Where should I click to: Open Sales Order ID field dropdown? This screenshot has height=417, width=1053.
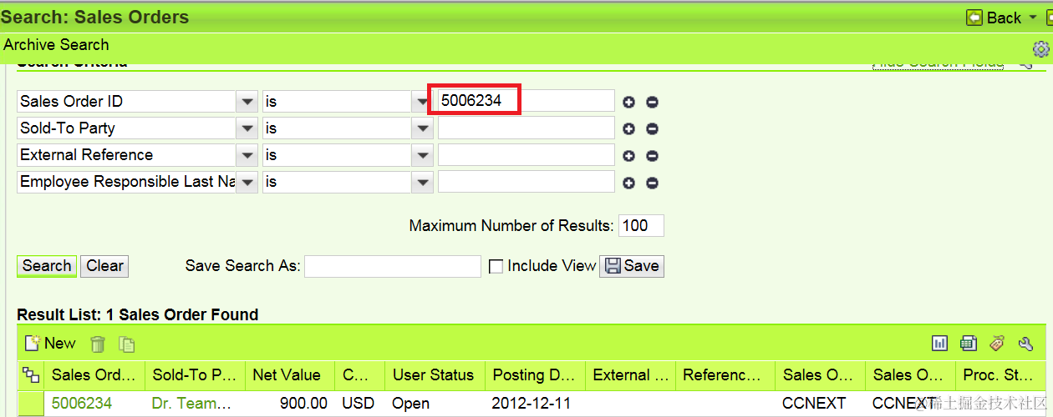[x=247, y=102]
